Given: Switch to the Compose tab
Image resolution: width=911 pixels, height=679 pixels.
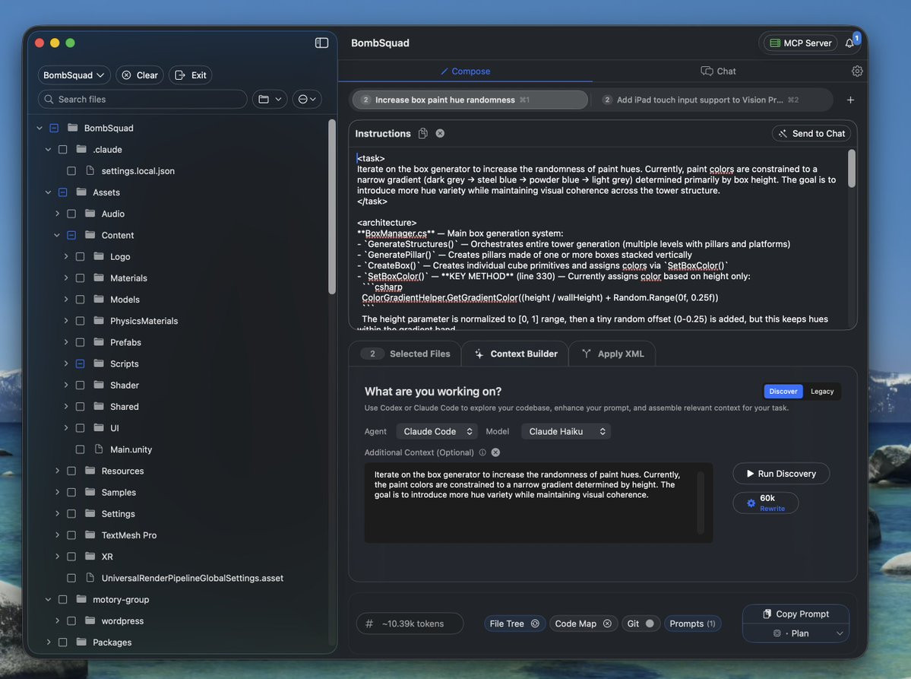Looking at the screenshot, I should [465, 71].
